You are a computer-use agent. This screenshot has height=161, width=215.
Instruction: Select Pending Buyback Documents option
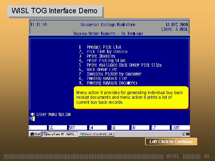112,83
